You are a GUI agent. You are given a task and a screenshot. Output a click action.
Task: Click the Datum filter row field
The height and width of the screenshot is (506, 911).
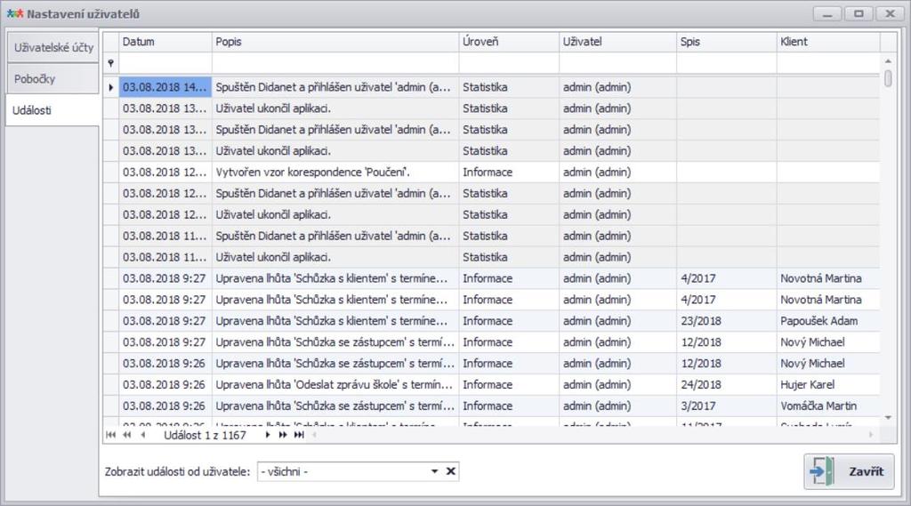click(165, 63)
